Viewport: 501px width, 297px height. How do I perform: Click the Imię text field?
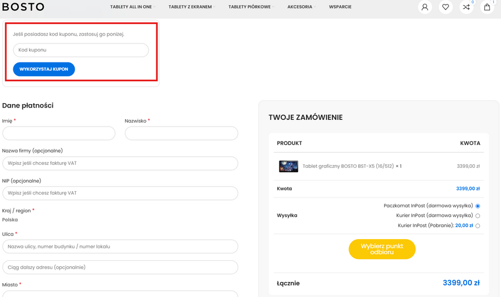click(59, 133)
